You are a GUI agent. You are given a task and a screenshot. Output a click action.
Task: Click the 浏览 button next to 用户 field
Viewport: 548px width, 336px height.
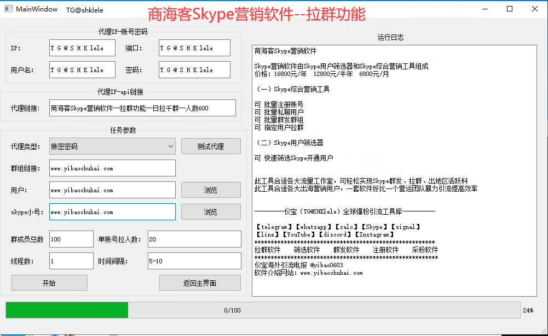coord(211,190)
